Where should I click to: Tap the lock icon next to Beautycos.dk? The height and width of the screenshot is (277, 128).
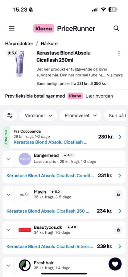click(x=118, y=230)
